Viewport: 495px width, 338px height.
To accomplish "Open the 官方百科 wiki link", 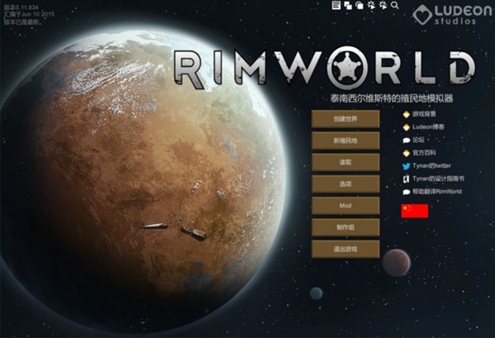I will [x=420, y=153].
